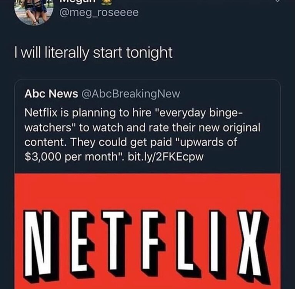Image resolution: width=295 pixels, height=289 pixels.
Task: Click the "everyday binge-" quoted phrase
Action: pyautogui.click(x=199, y=113)
